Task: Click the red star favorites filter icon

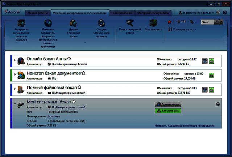Action: [170, 22]
